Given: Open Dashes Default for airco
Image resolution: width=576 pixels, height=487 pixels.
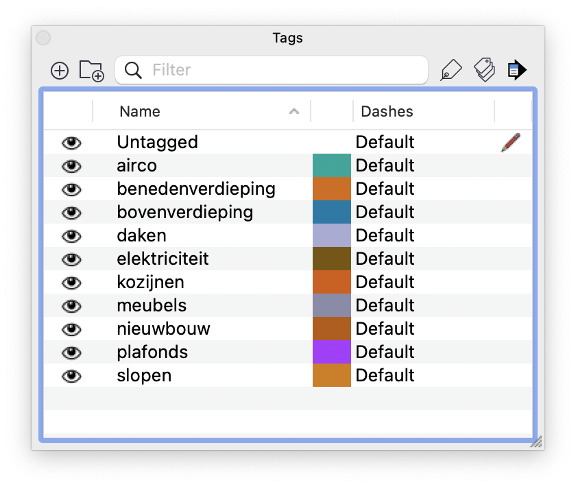Looking at the screenshot, I should pos(385,165).
